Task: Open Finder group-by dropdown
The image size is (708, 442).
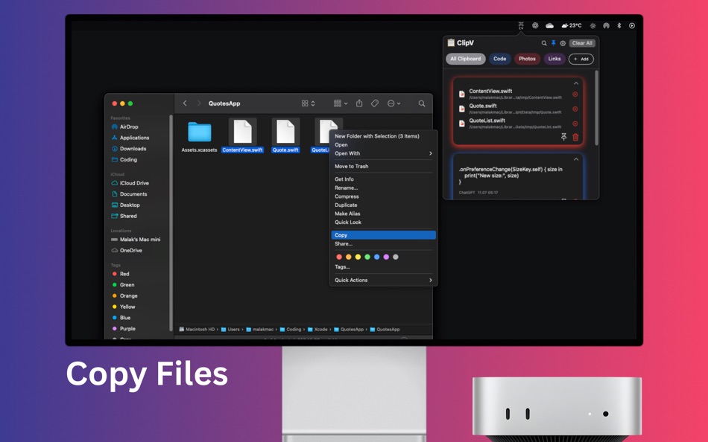Action: (341, 103)
